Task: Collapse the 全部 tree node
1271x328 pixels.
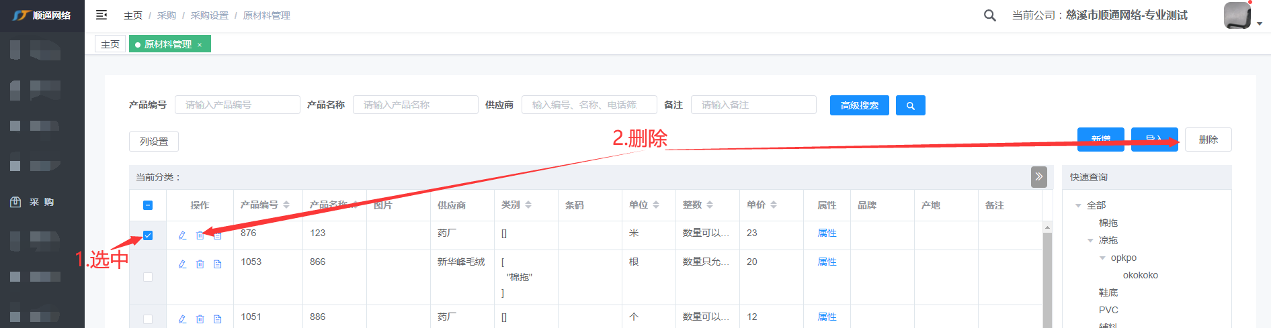Action: coord(1078,205)
